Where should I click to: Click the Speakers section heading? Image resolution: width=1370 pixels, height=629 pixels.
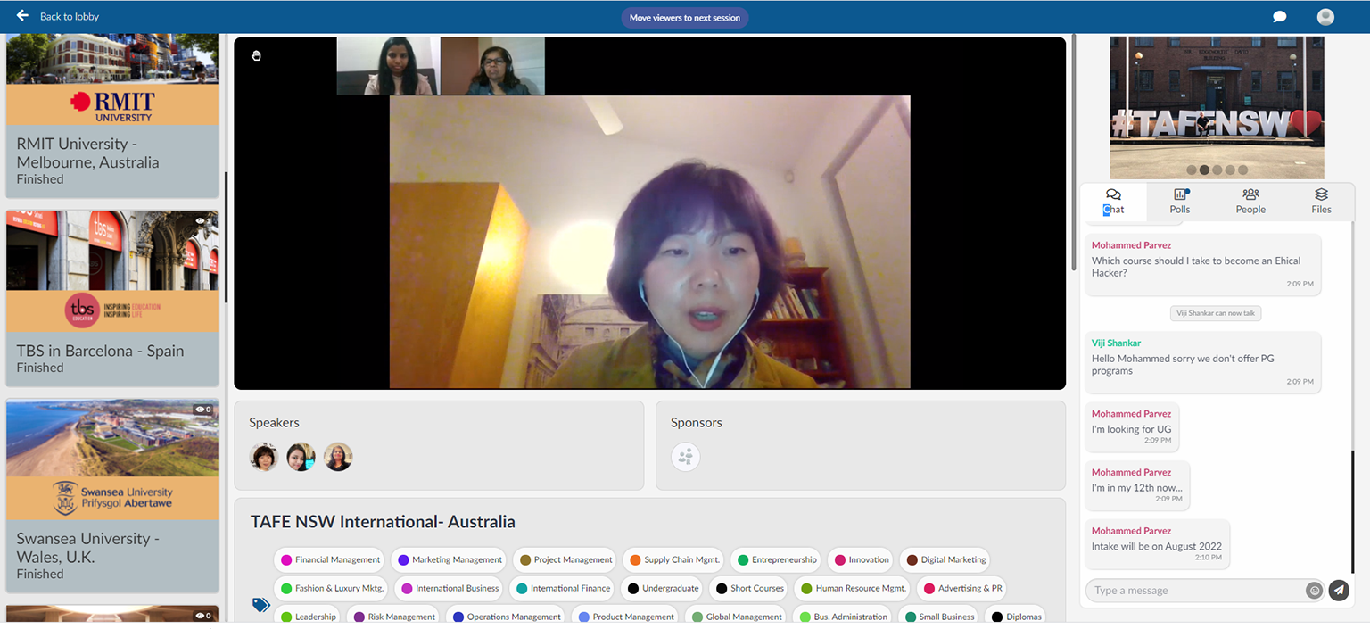point(274,423)
